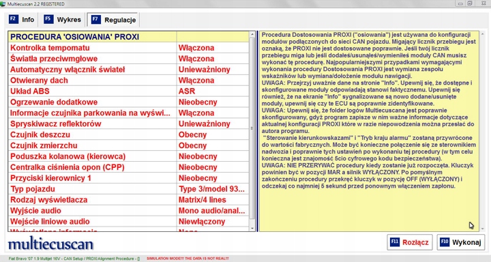Viewport: 491px width, 262px height.
Task: Click Unieważniony value for Spryskiwacz reflektorów
Action: (213, 123)
